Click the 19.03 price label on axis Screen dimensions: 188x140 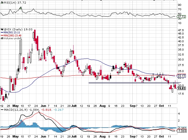[181, 88]
